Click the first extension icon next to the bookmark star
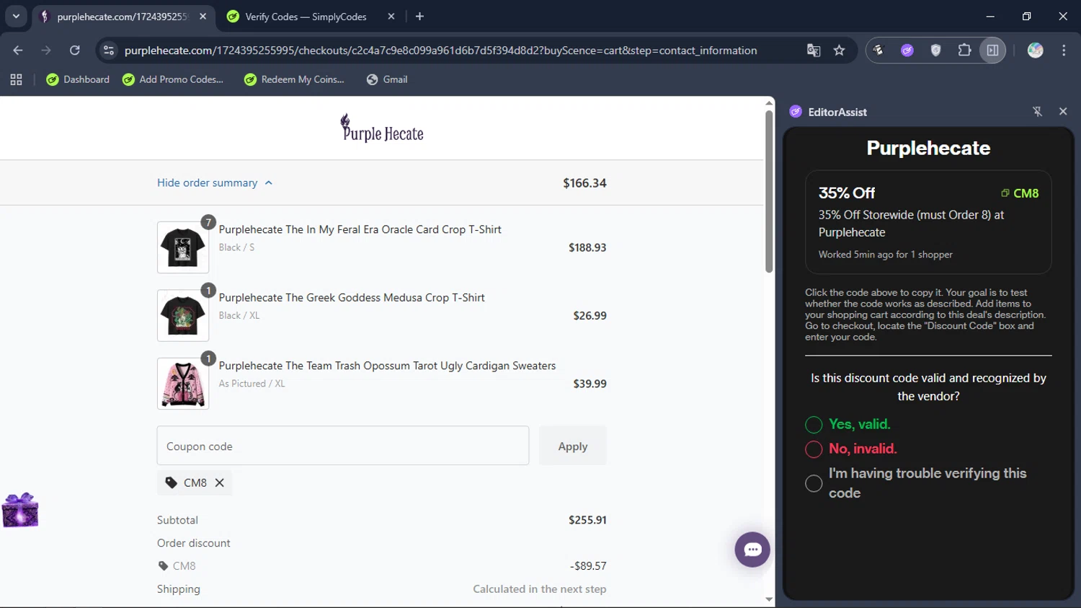1081x608 pixels. coord(878,50)
